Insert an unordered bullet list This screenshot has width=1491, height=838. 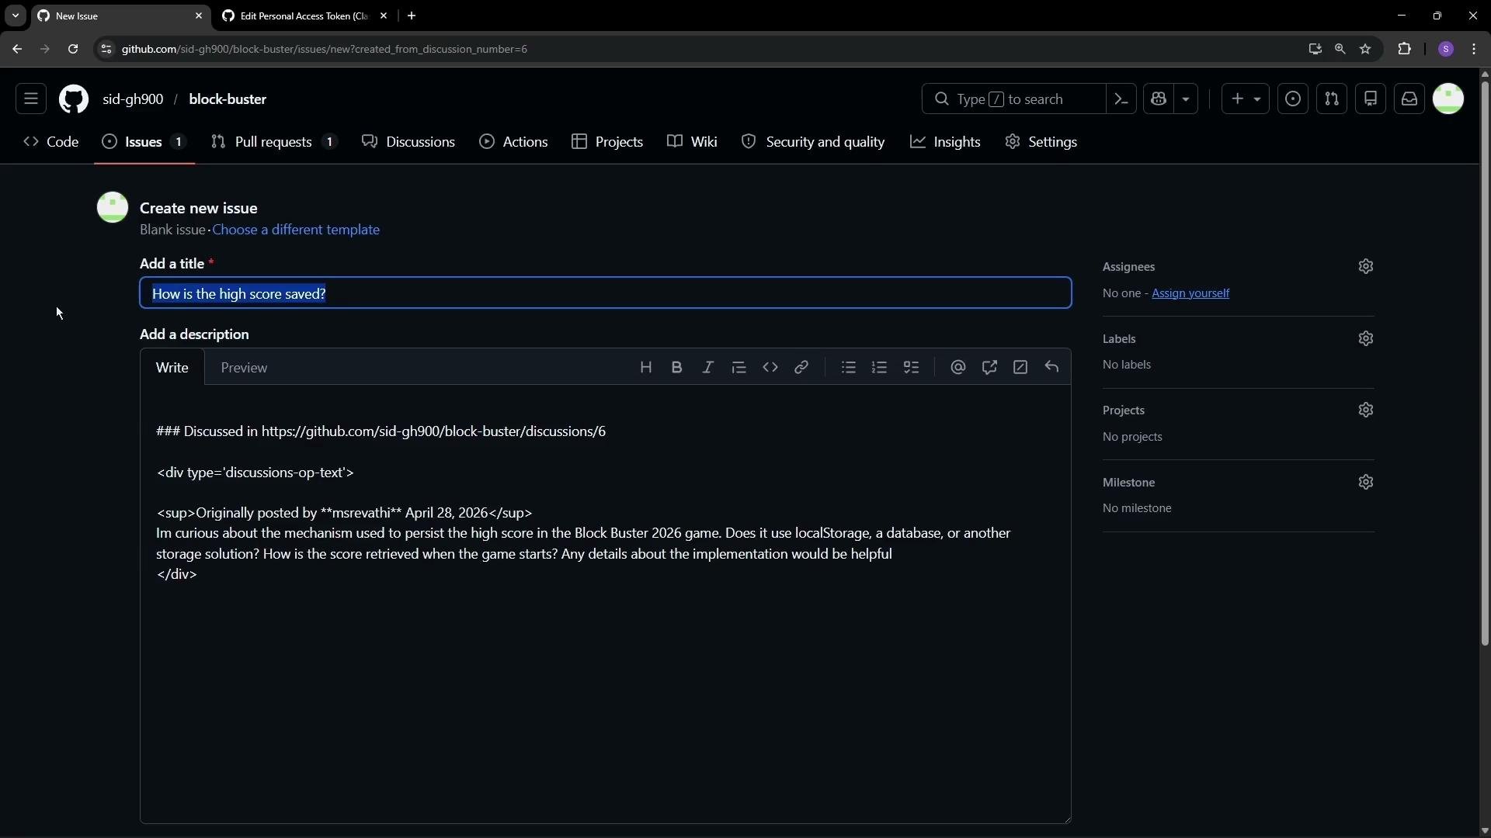point(849,368)
